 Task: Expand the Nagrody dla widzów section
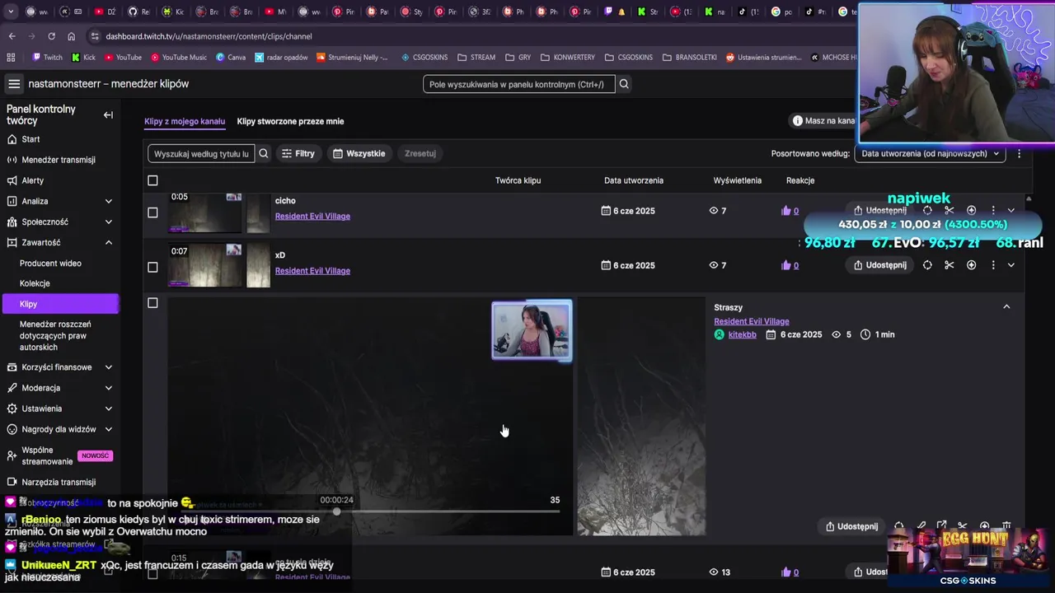(x=109, y=429)
